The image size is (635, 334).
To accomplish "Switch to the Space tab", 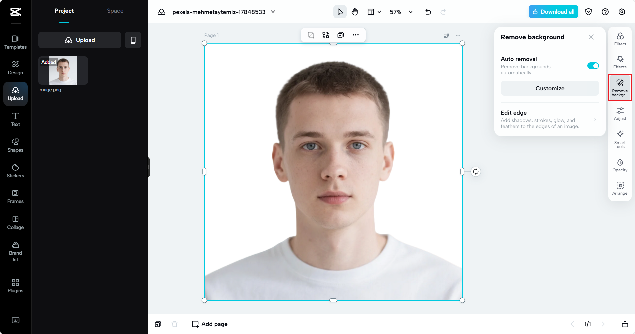I will click(115, 11).
